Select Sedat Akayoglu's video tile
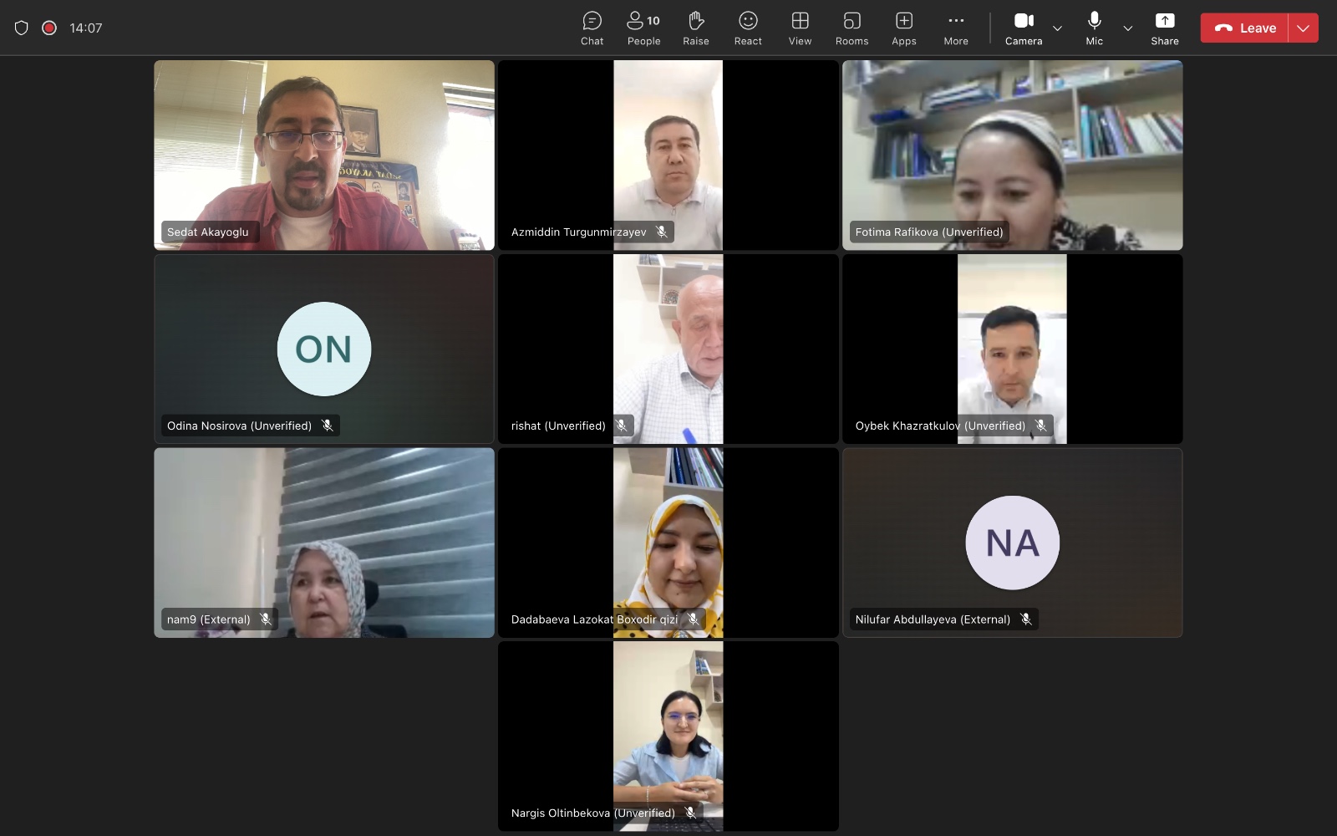 pos(324,155)
